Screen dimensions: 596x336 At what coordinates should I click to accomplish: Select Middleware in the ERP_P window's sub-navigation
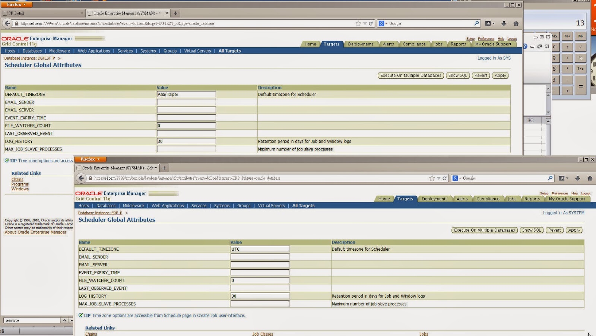133,206
